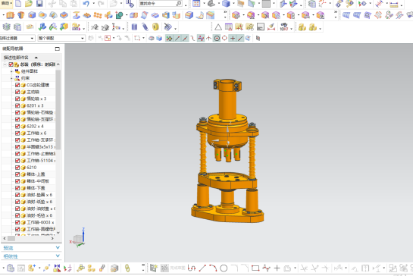The width and height of the screenshot is (413, 276).
Task: Click the Fit view icon
Action: tap(196, 4)
